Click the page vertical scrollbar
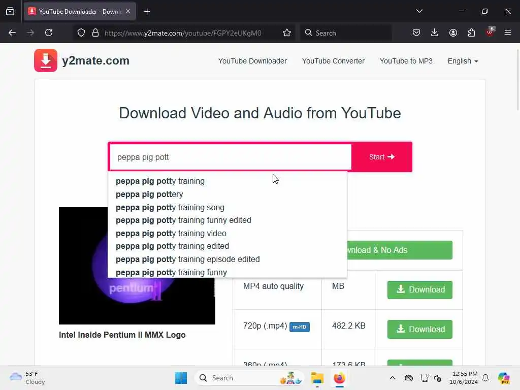The image size is (520, 390). pyautogui.click(x=517, y=80)
